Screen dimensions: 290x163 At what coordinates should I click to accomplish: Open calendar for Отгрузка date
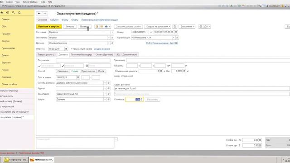pos(66,49)
